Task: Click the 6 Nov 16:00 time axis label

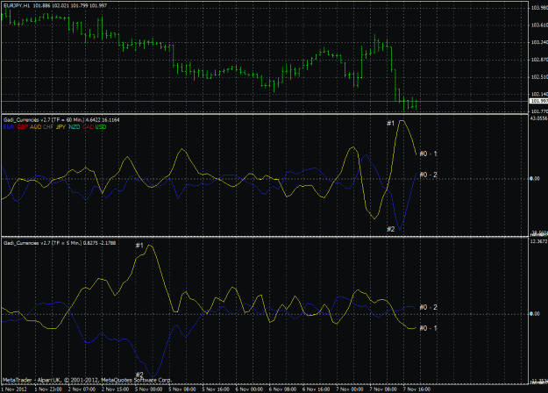Action: [317, 389]
